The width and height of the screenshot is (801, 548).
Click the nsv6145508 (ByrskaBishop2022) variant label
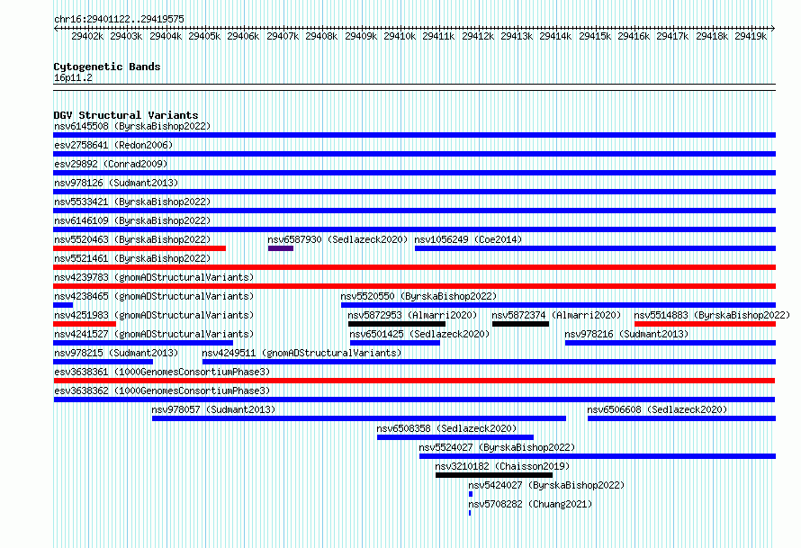pos(132,126)
